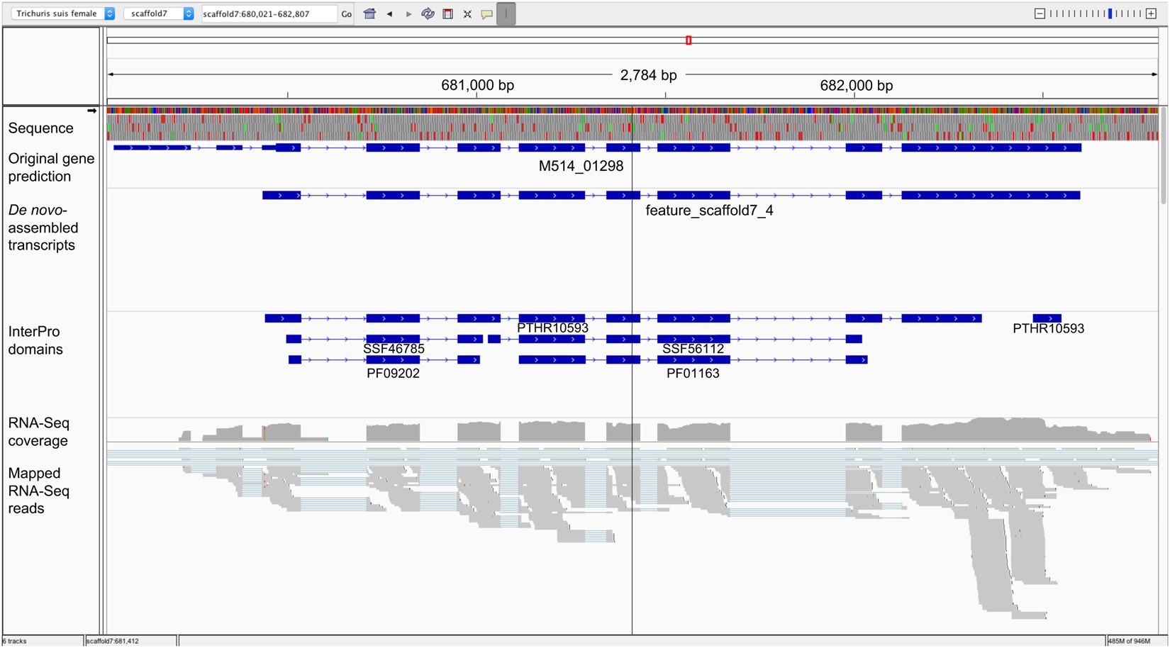This screenshot has height=648, width=1170.
Task: Select the define region of interest icon
Action: coord(447,13)
